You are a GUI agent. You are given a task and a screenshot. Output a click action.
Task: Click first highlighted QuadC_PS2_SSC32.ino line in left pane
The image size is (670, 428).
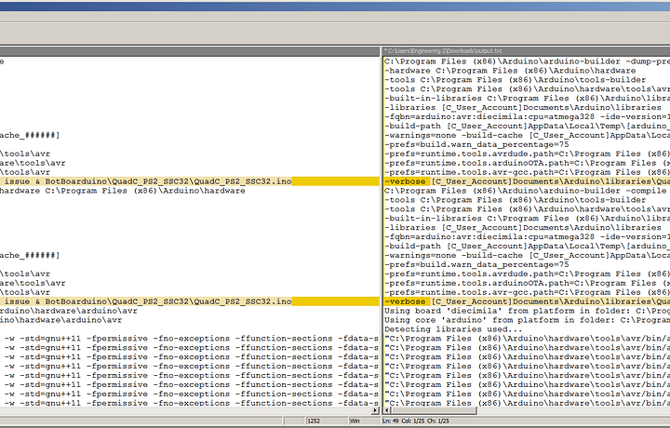(x=189, y=181)
